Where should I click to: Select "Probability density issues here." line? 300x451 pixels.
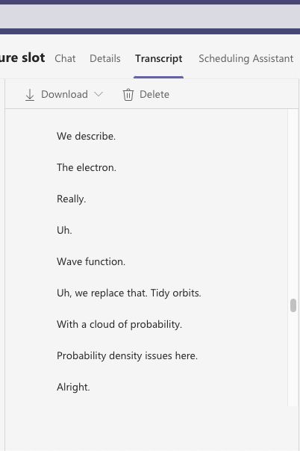127,355
